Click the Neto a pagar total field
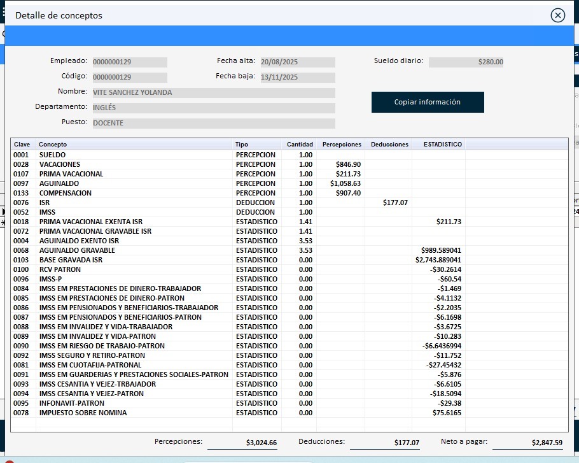Image resolution: width=579 pixels, height=463 pixels. pyautogui.click(x=527, y=443)
